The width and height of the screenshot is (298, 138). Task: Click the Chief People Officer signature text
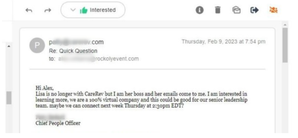click(x=58, y=123)
